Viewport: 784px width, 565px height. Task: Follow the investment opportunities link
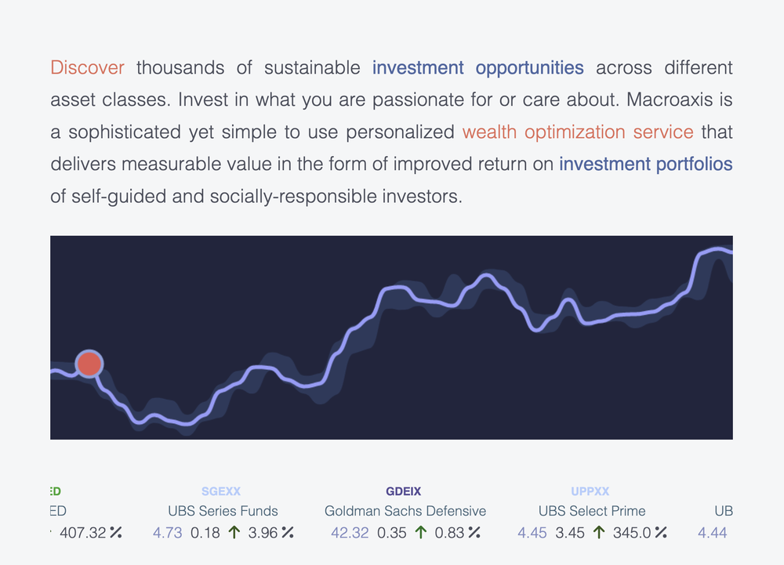(x=478, y=67)
